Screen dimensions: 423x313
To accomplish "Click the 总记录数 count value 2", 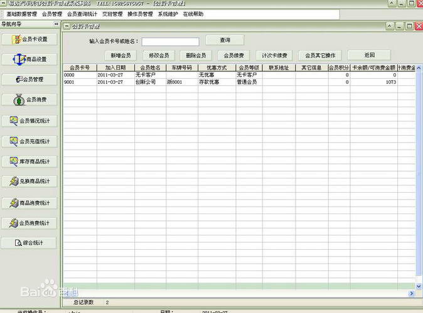I will [x=107, y=302].
